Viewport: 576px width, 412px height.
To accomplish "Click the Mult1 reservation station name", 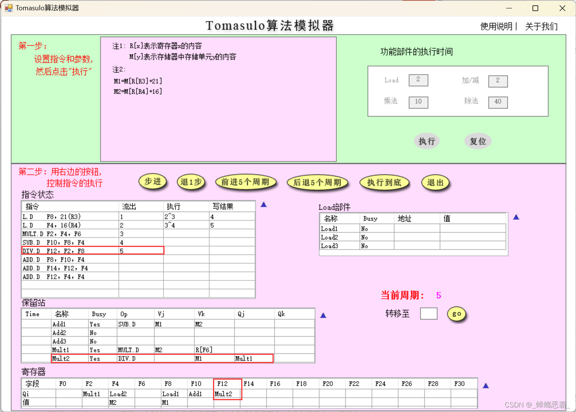I will (61, 350).
